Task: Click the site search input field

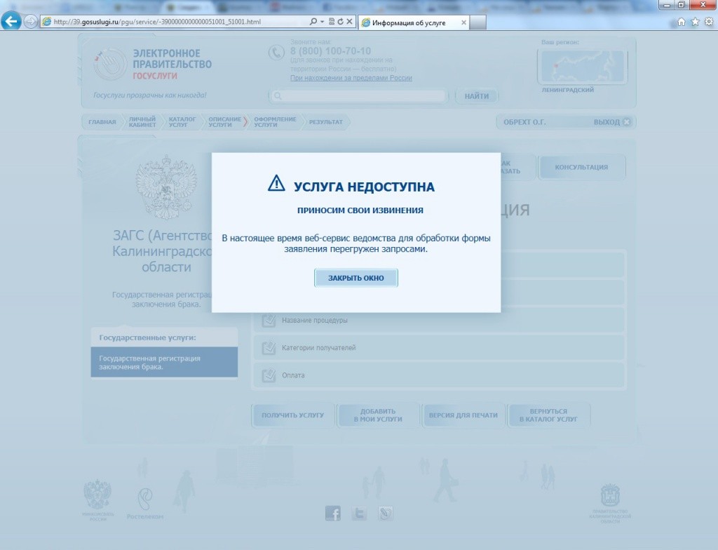Action: click(359, 96)
